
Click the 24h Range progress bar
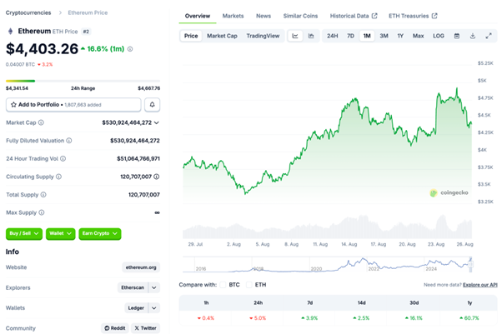click(83, 81)
